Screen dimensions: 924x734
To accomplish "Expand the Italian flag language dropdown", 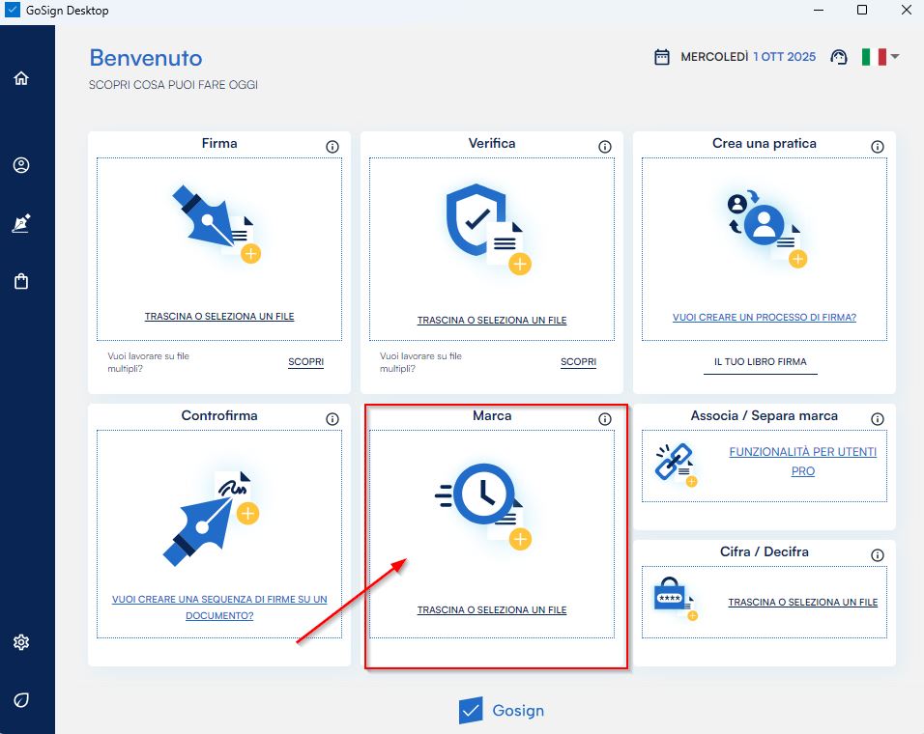I will click(x=881, y=57).
